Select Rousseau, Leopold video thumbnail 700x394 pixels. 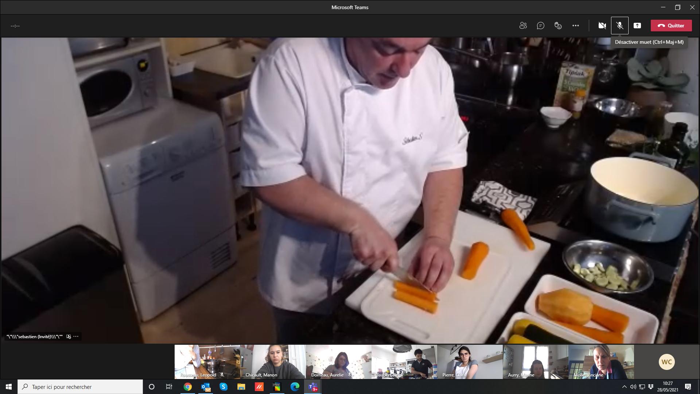207,362
